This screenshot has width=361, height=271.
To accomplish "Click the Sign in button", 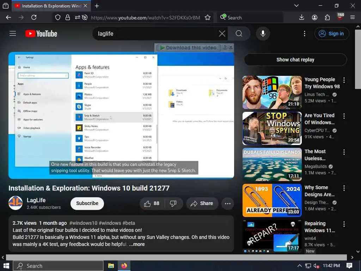I will 331,34.
